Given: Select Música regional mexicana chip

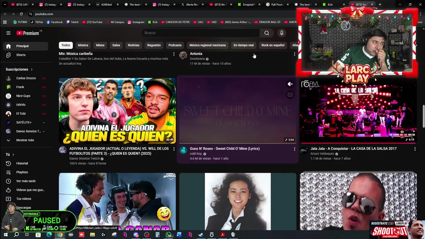Looking at the screenshot, I should pyautogui.click(x=208, y=45).
